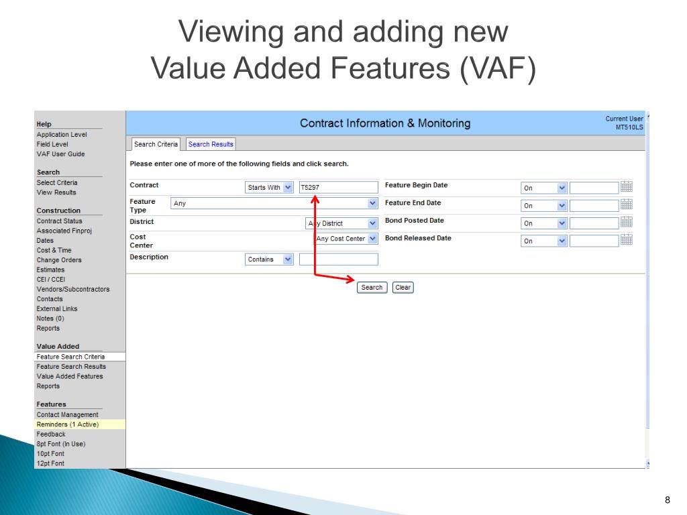The image size is (687, 515).
Task: Open Contact Management feature
Action: 68,414
